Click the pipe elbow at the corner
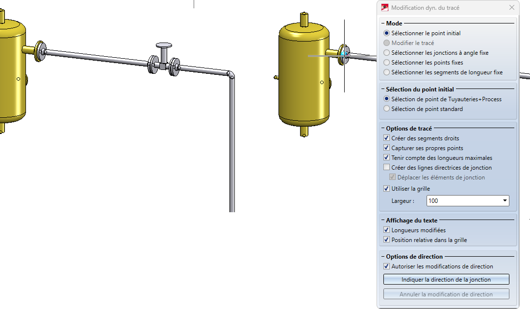Screen dimensions: 530x309 230,75
